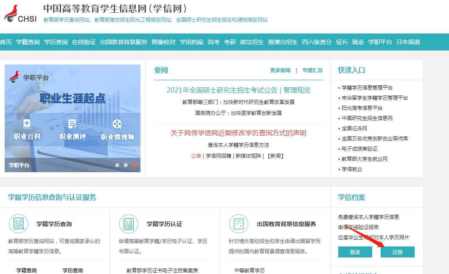Image resolution: width=449 pixels, height=274 pixels.
Task: Click the 登录 button
Action: point(355,252)
